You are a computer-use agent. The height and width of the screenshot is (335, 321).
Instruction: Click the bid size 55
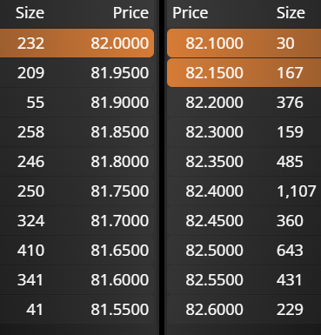point(36,103)
